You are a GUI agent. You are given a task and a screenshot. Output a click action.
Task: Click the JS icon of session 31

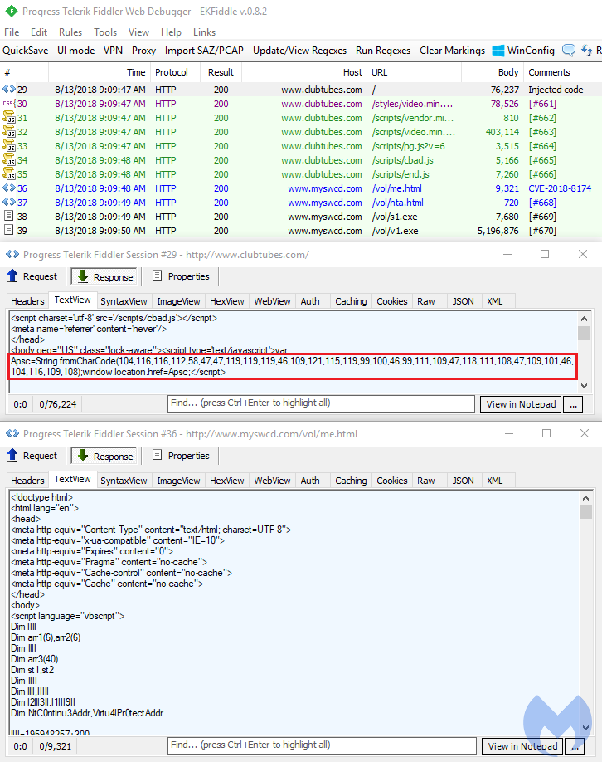tap(9, 118)
